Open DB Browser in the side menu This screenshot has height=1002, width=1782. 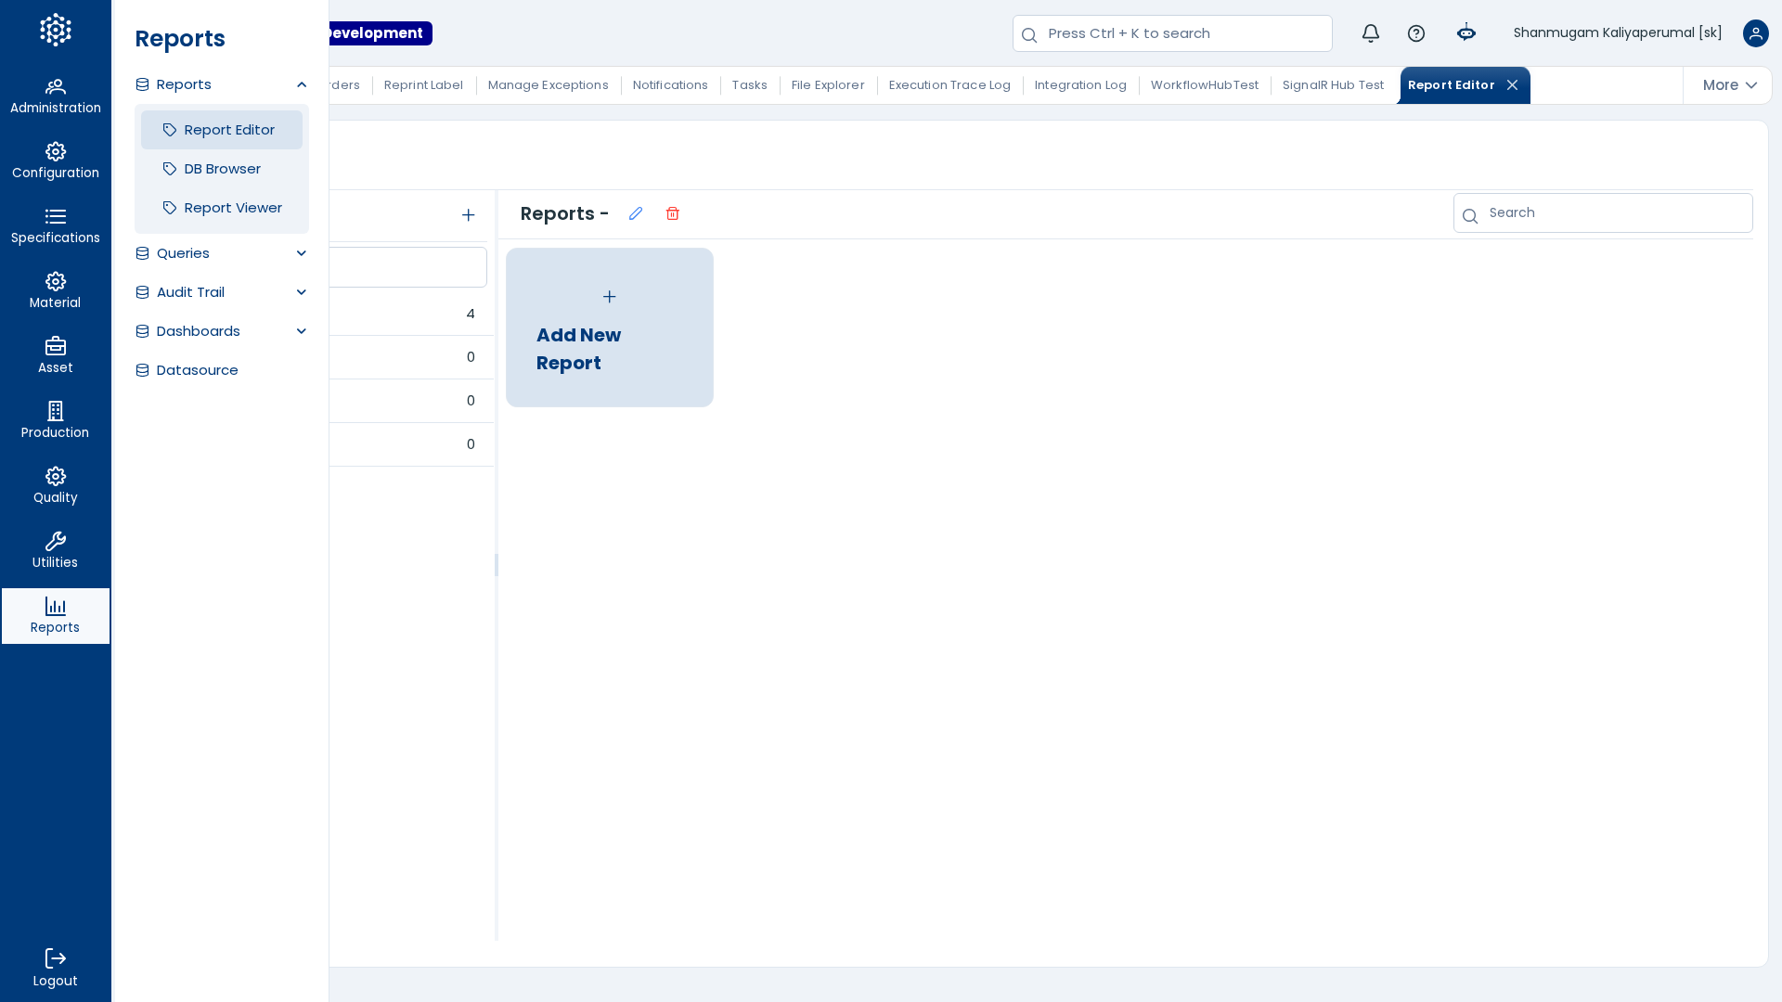pos(222,169)
